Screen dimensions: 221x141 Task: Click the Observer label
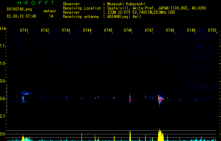click(x=71, y=4)
